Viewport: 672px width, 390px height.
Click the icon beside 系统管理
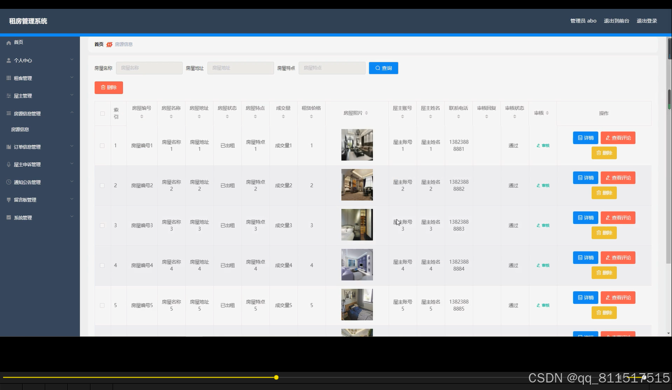click(8, 218)
